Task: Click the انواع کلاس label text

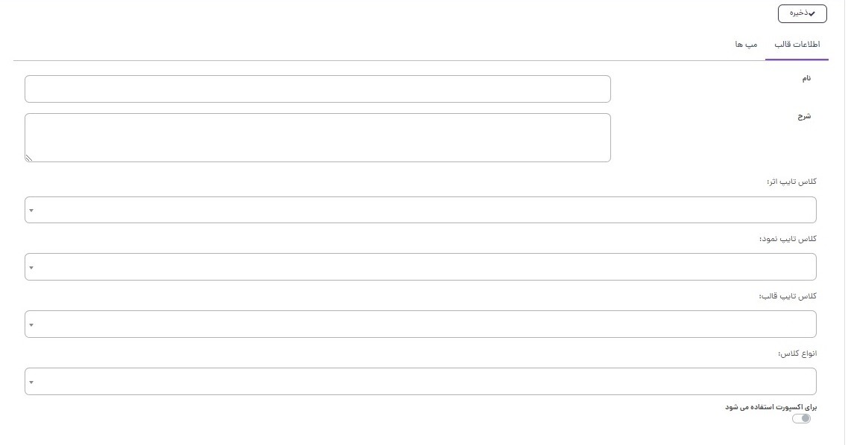Action: click(797, 353)
